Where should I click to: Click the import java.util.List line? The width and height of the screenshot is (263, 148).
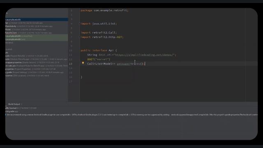(99, 24)
